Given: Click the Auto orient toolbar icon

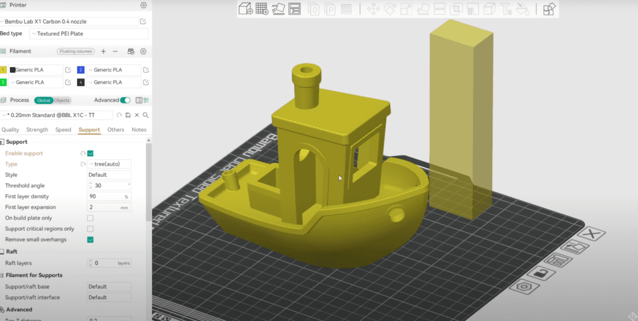Looking at the screenshot, I should (x=279, y=9).
